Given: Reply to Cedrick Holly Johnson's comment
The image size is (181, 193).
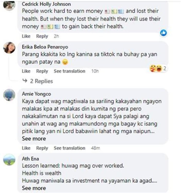Looking at the screenshot, I should 42,36.
